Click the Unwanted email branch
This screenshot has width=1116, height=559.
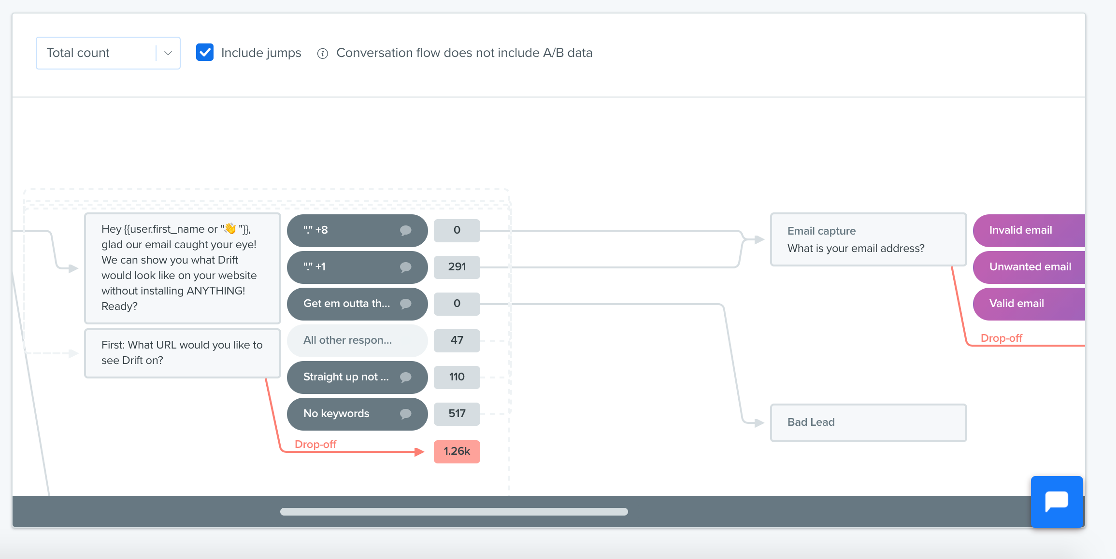point(1029,267)
